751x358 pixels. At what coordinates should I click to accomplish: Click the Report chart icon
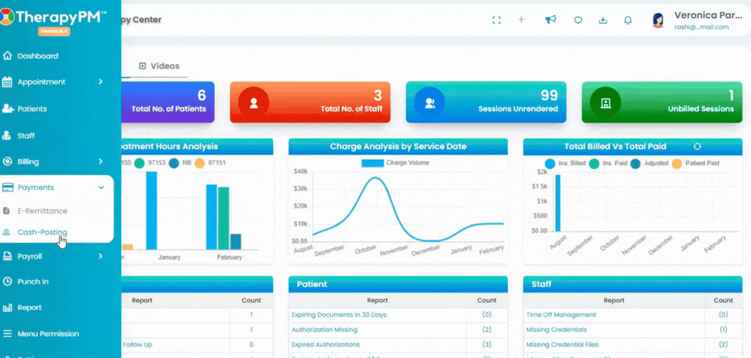[x=7, y=307]
